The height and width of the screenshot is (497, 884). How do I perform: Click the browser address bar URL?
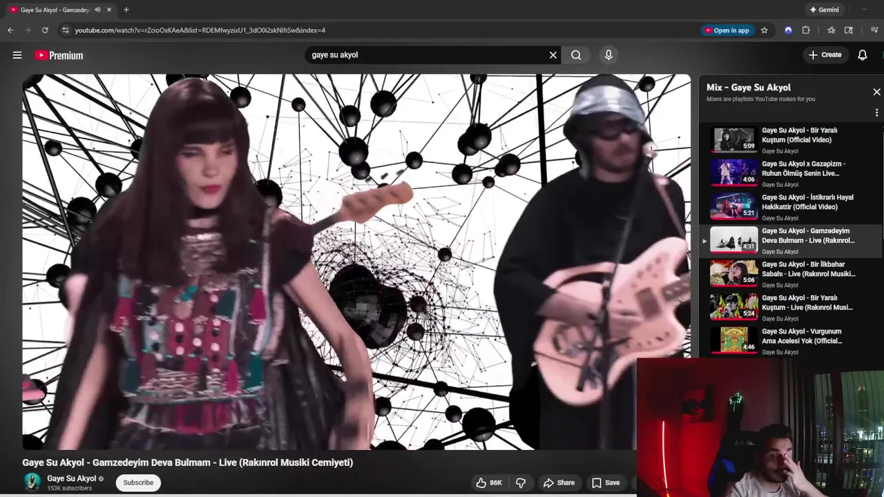click(200, 30)
